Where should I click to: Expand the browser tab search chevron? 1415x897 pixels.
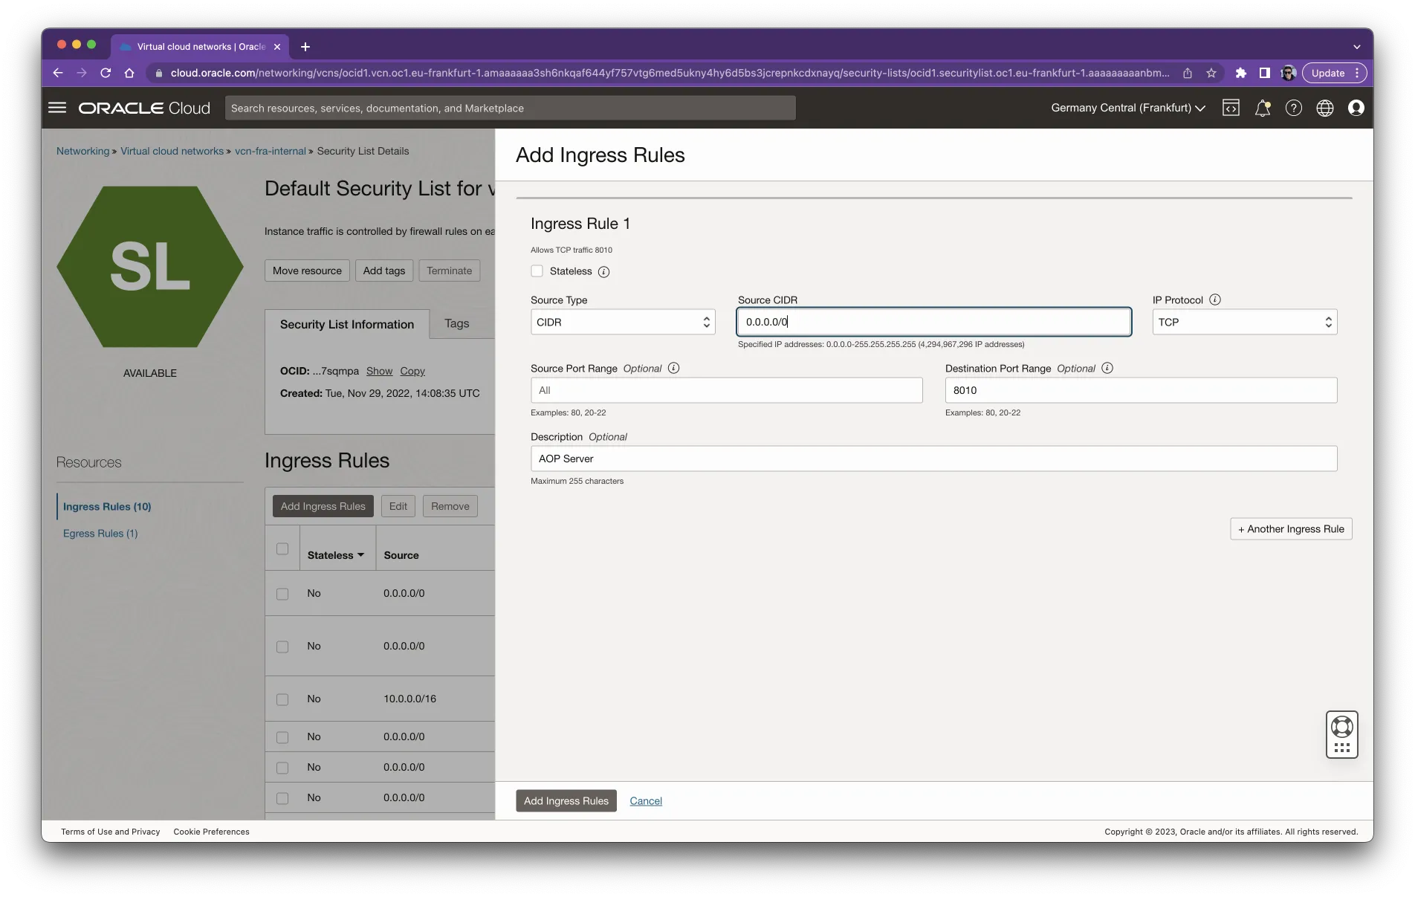click(x=1357, y=47)
